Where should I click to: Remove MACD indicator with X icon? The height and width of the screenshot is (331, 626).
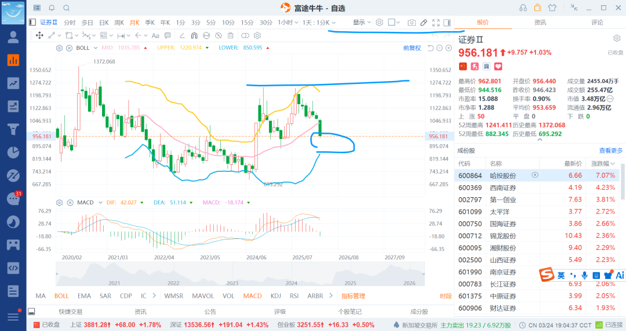(70, 203)
